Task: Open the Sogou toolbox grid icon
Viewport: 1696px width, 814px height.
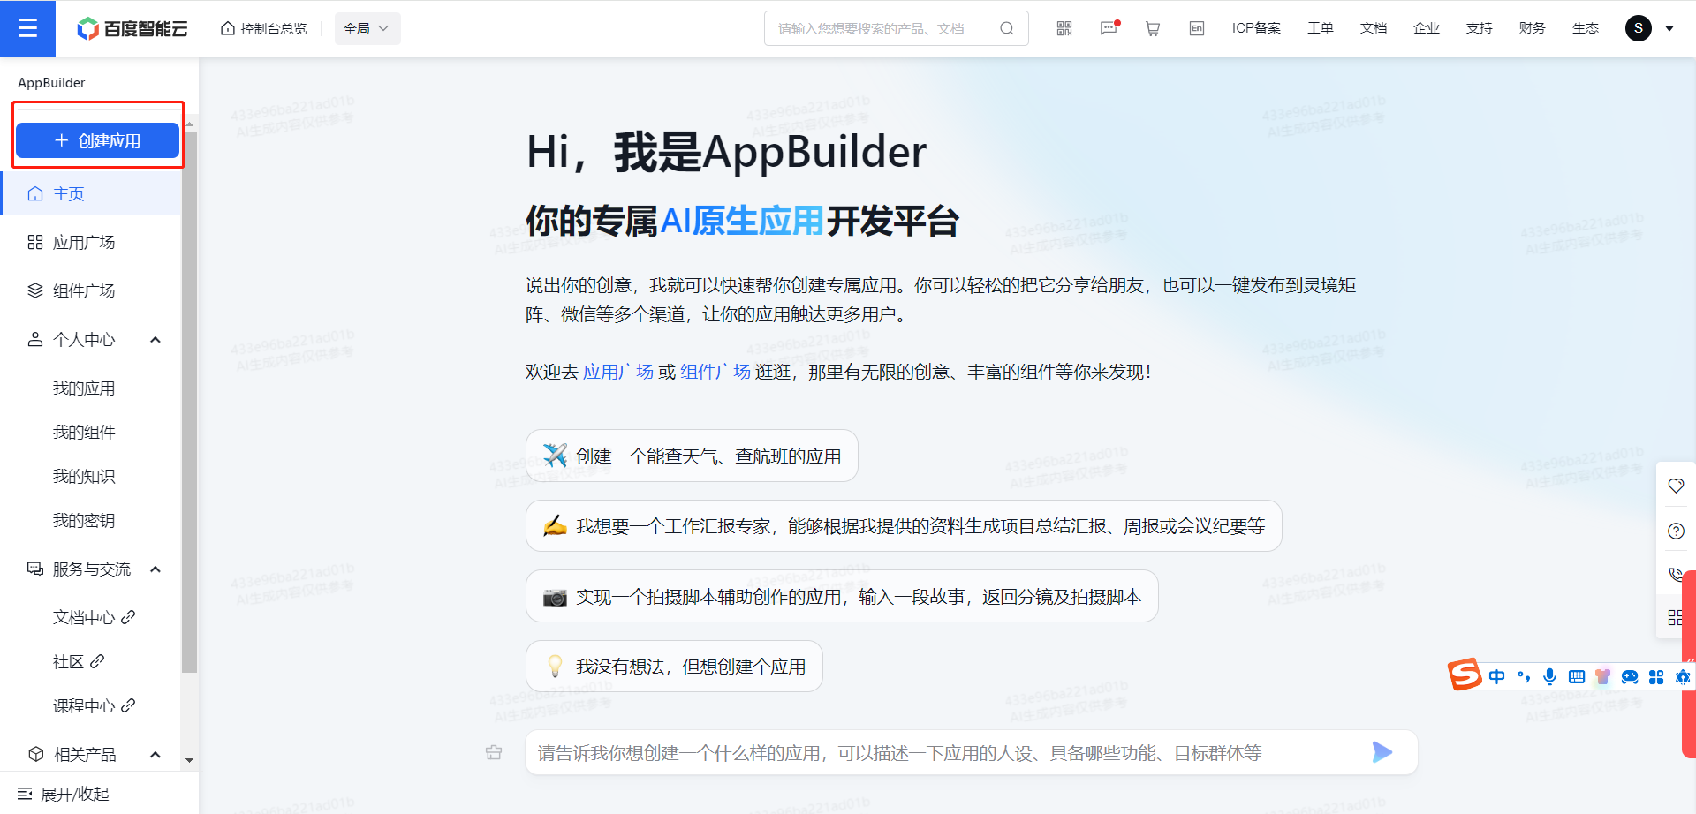Action: tap(1656, 676)
